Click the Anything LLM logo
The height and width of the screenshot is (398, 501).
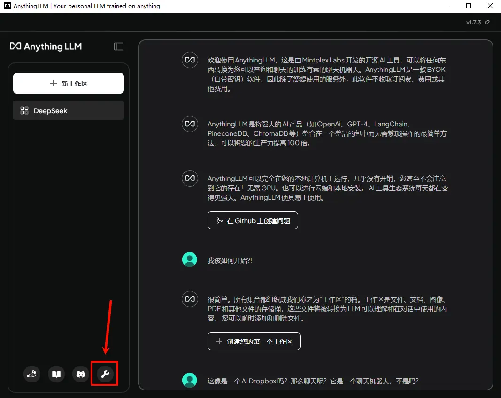point(46,47)
